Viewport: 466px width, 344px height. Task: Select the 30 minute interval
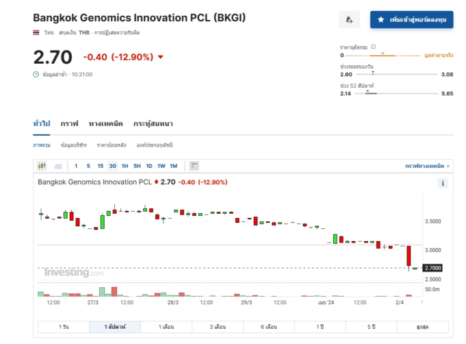click(x=113, y=166)
